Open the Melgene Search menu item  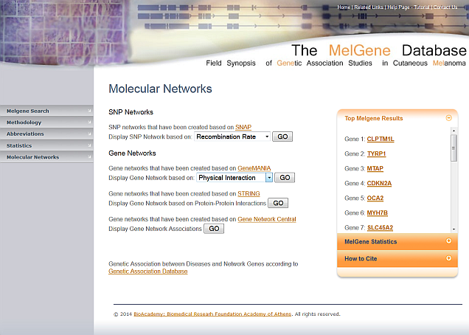click(x=46, y=111)
